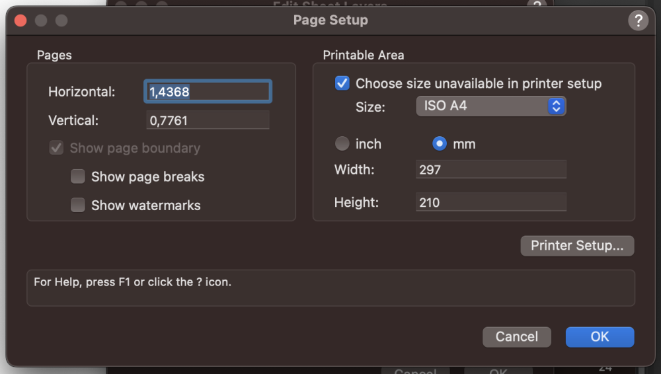Click the gray zoom button in title bar
The image size is (661, 374).
tap(61, 20)
